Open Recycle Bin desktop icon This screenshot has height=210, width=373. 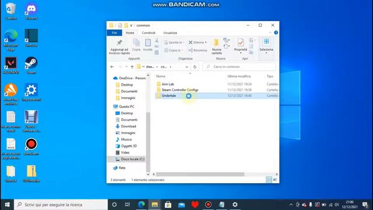coord(10,11)
